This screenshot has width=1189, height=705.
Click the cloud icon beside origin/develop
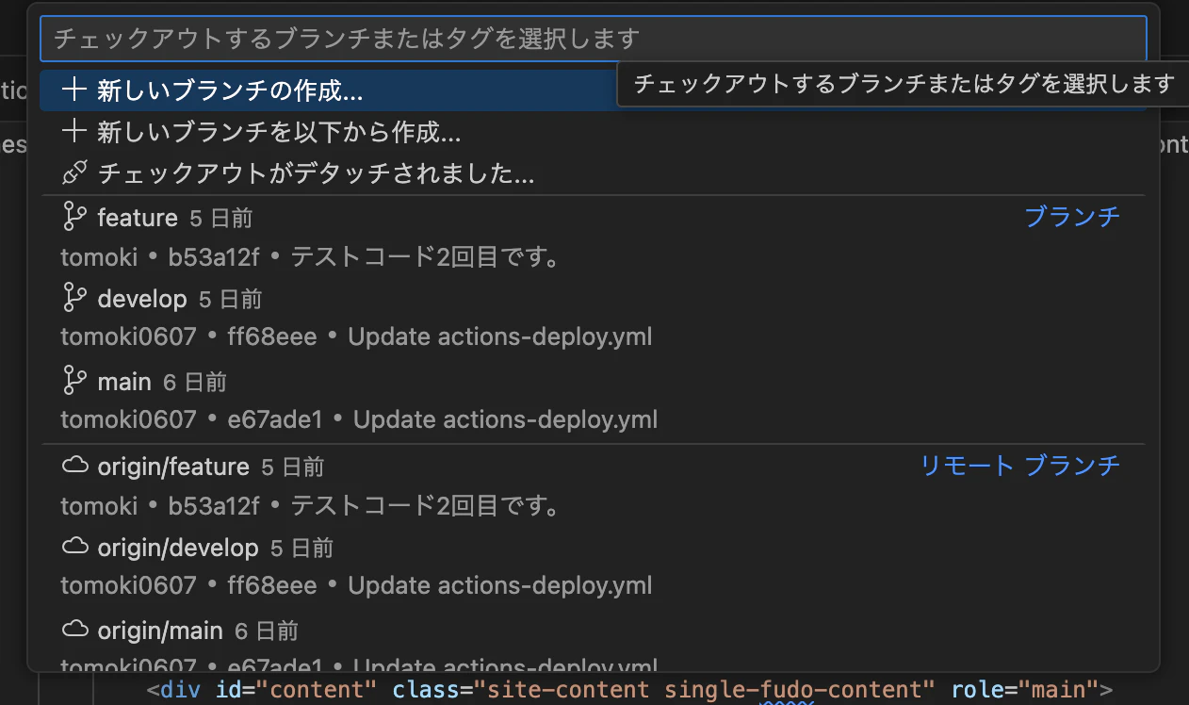pos(73,548)
